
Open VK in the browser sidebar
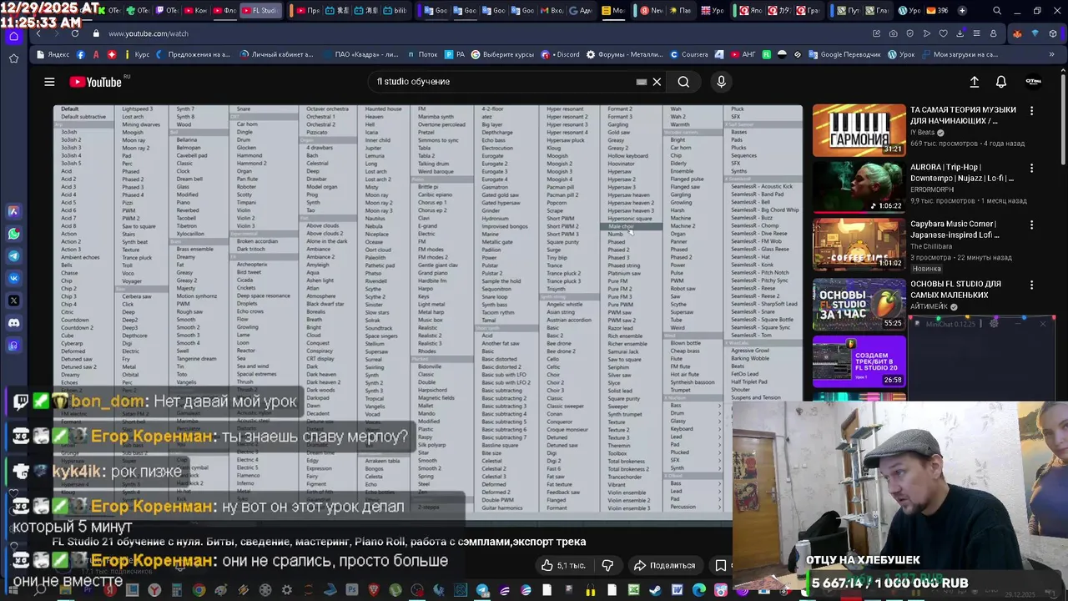[13, 278]
